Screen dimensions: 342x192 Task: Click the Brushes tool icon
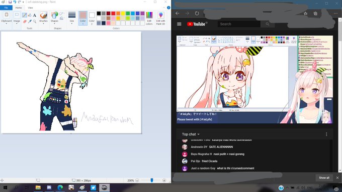tap(43, 15)
